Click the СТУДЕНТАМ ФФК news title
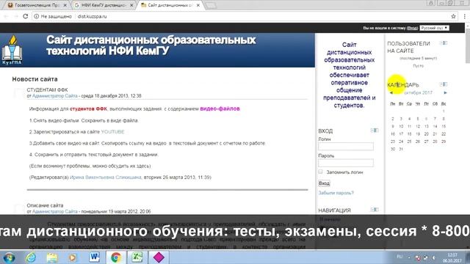Viewport: 470px width, 264px height. click(47, 89)
